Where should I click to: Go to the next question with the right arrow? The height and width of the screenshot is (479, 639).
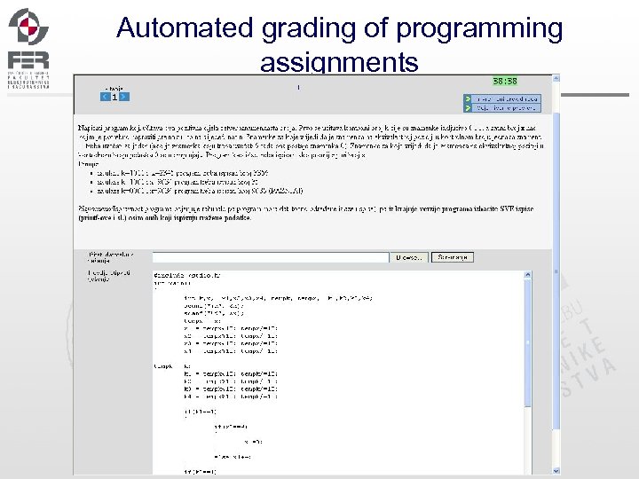pyautogui.click(x=124, y=97)
